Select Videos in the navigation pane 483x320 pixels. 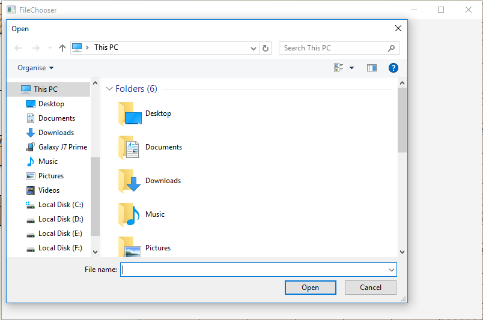43,190
